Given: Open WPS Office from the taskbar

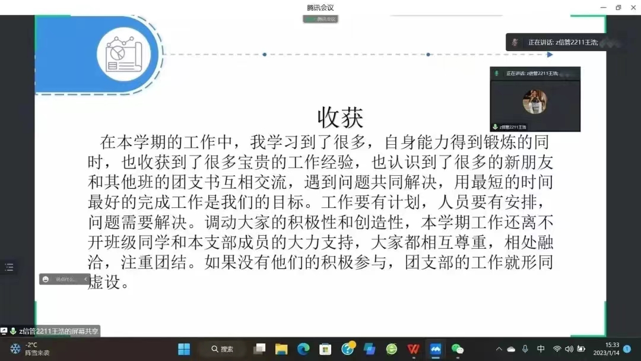Looking at the screenshot, I should click(x=414, y=349).
